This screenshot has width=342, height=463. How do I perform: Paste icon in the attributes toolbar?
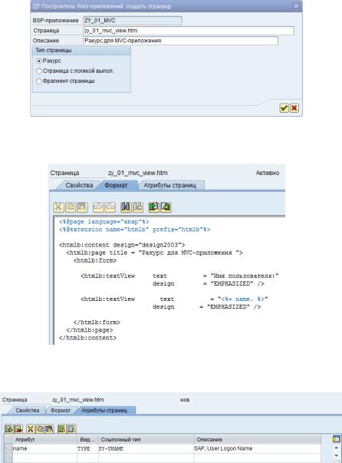[49, 428]
